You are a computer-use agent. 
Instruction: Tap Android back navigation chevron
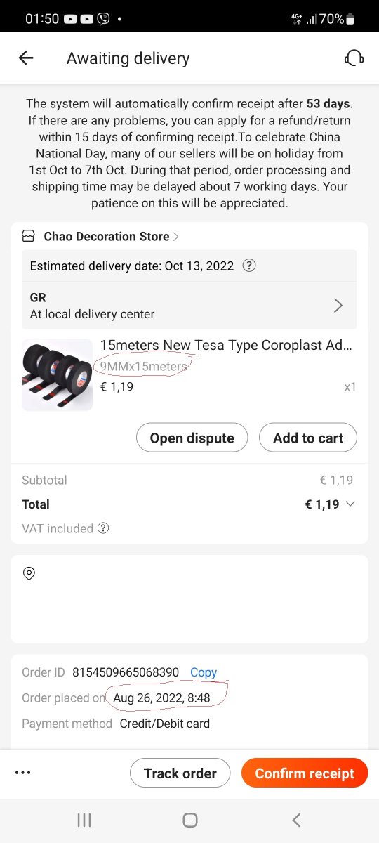coord(296,820)
